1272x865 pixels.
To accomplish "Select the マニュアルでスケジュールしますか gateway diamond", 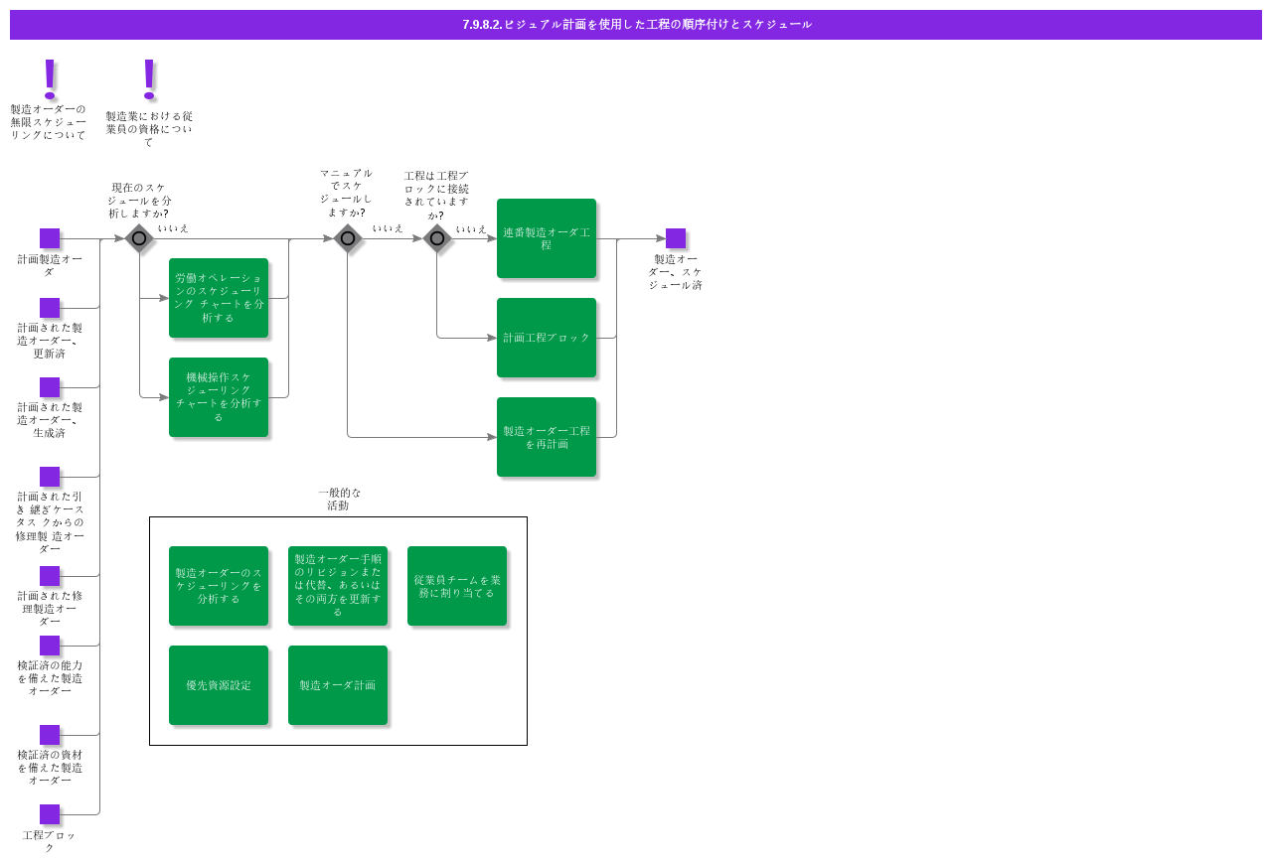I will click(x=346, y=238).
